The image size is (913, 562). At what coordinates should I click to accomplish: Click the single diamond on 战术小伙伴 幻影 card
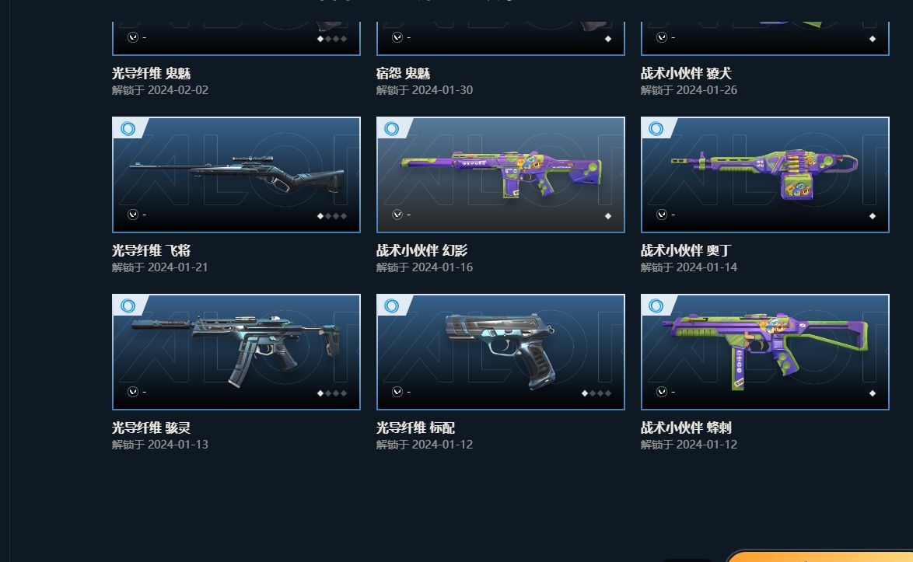(608, 216)
